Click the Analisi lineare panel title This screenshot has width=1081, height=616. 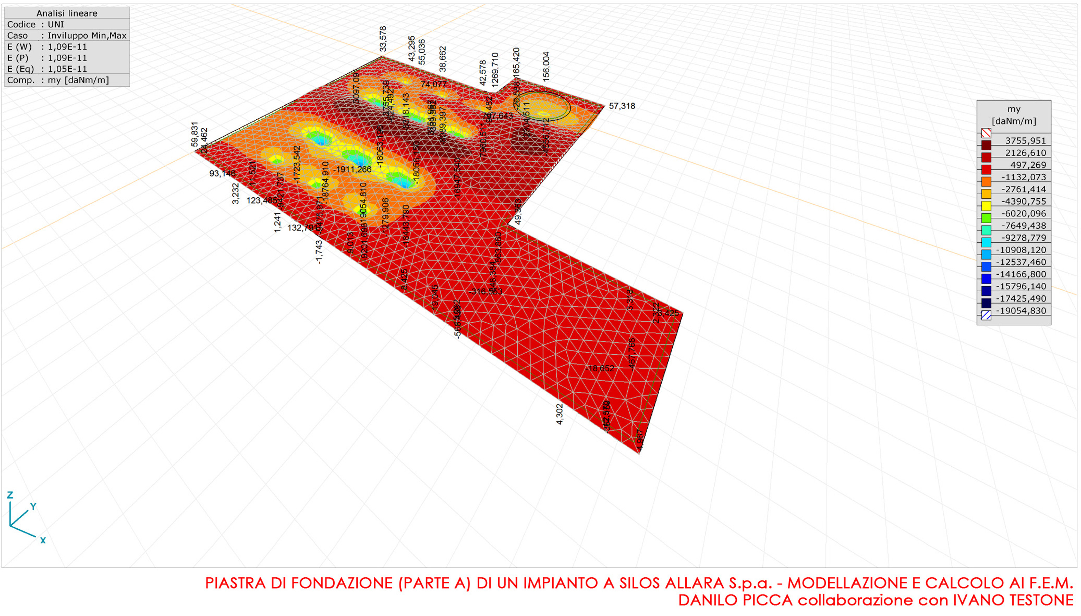67,13
